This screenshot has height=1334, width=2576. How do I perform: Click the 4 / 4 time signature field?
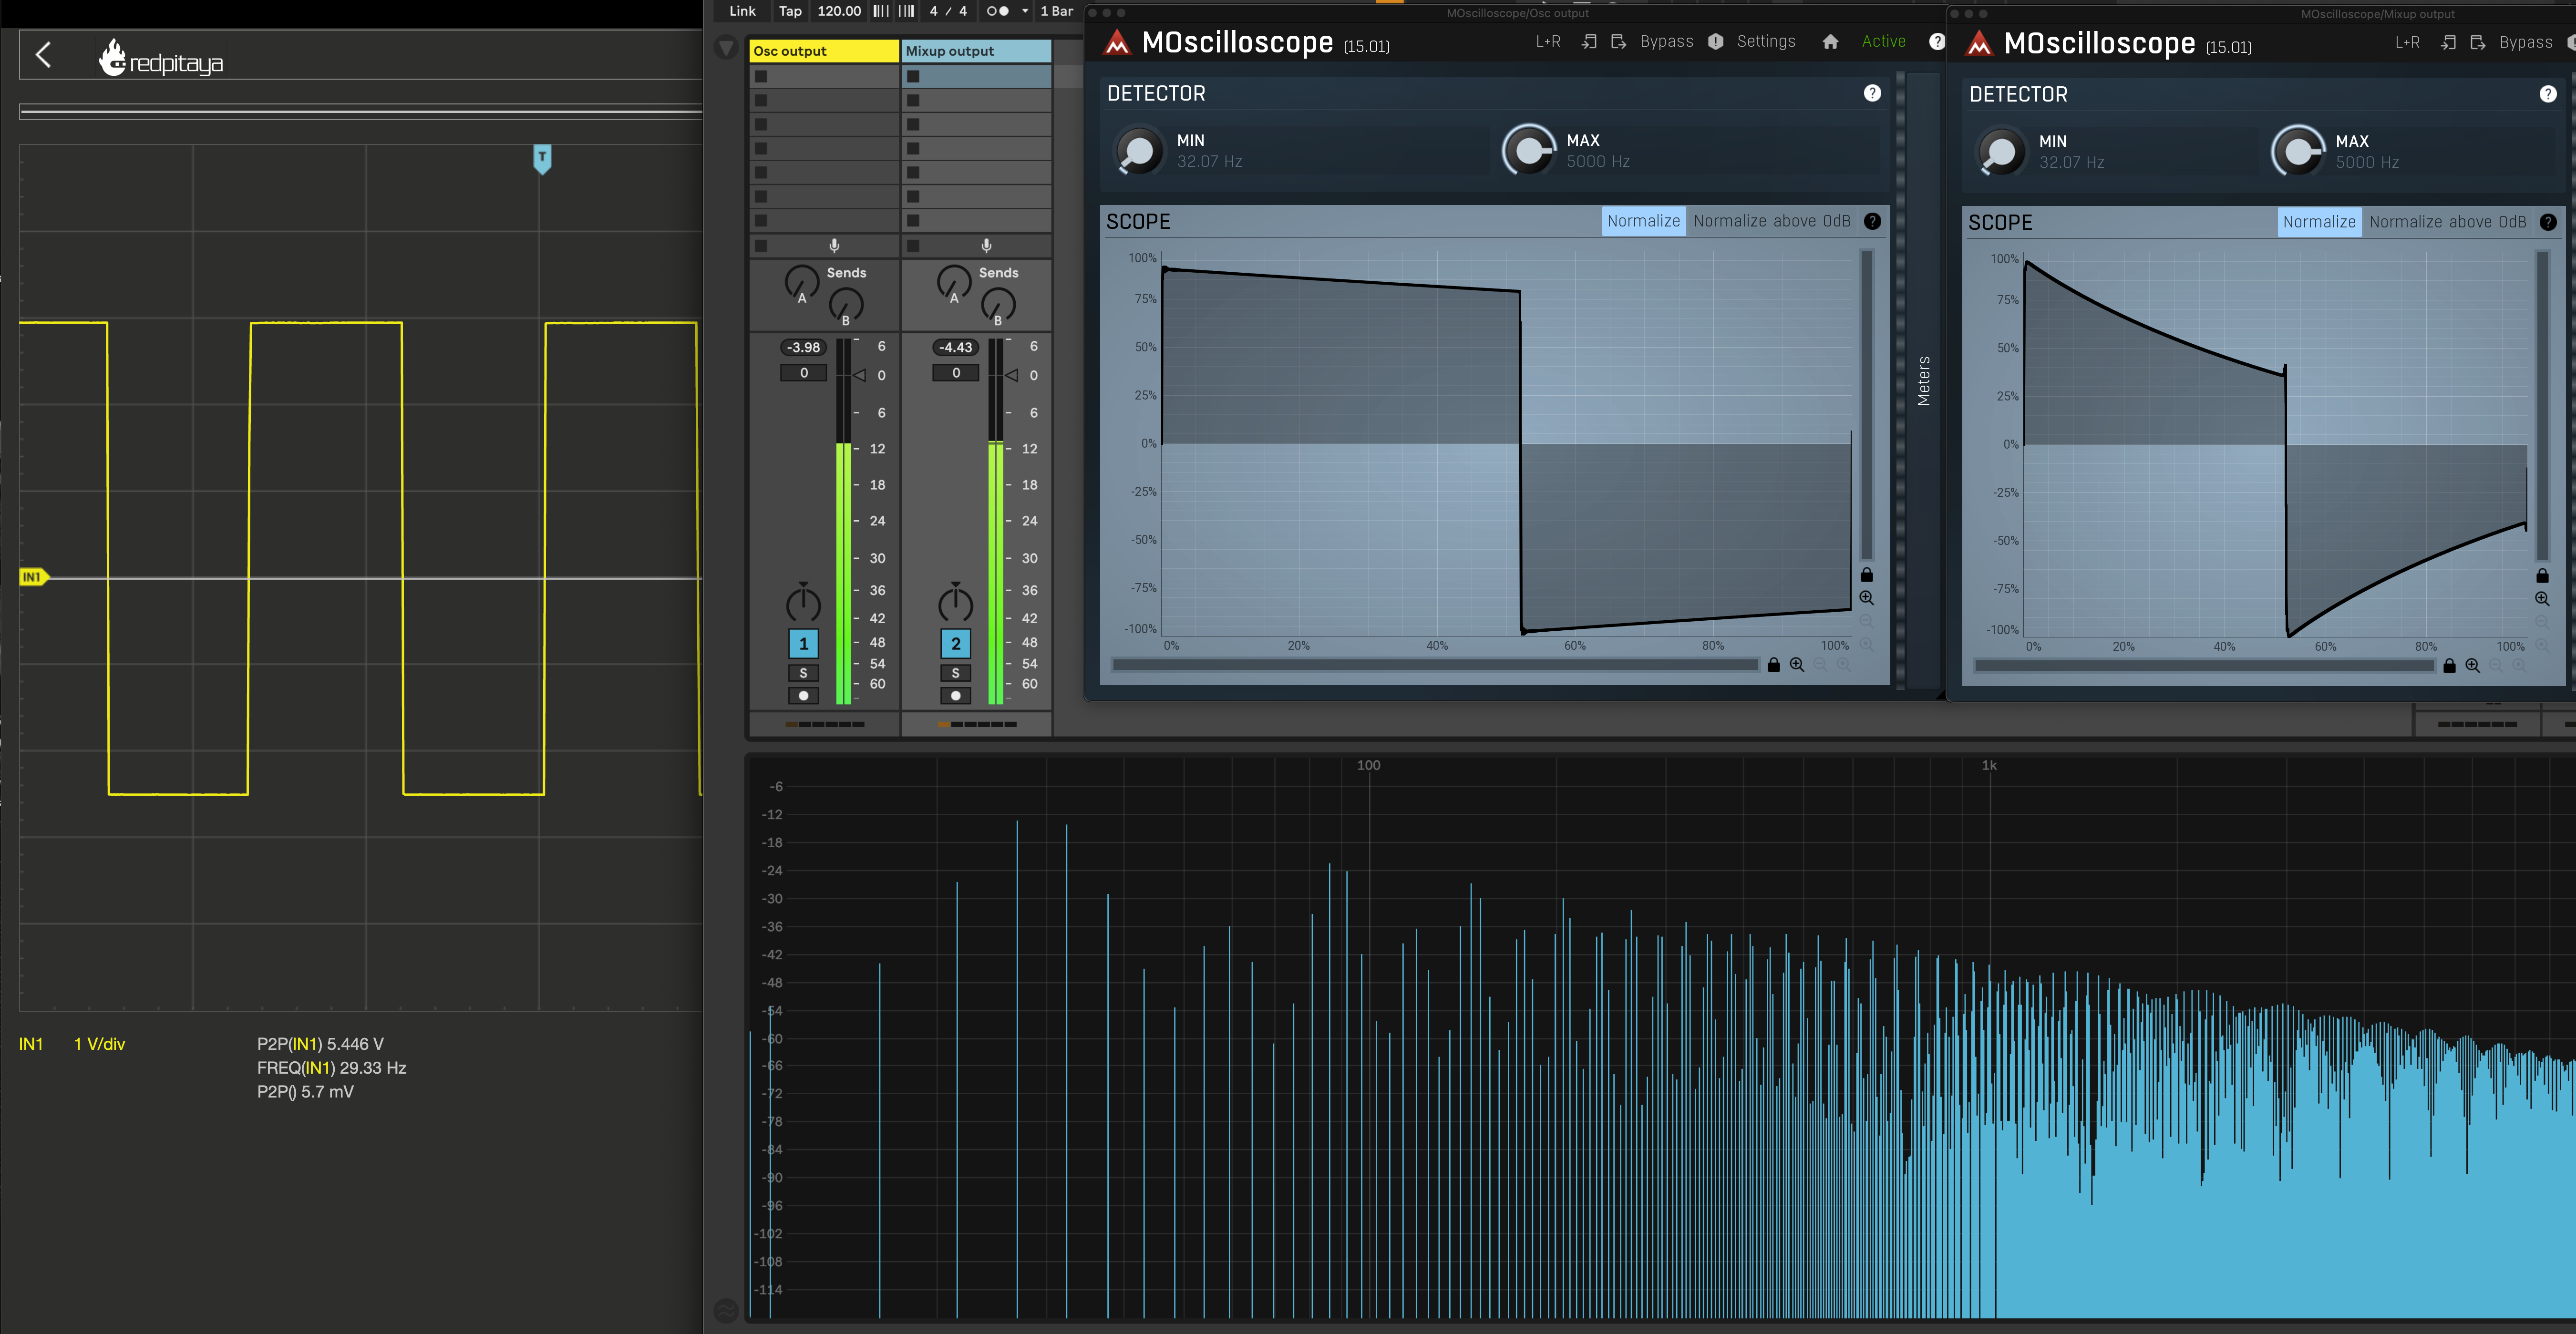coord(948,11)
